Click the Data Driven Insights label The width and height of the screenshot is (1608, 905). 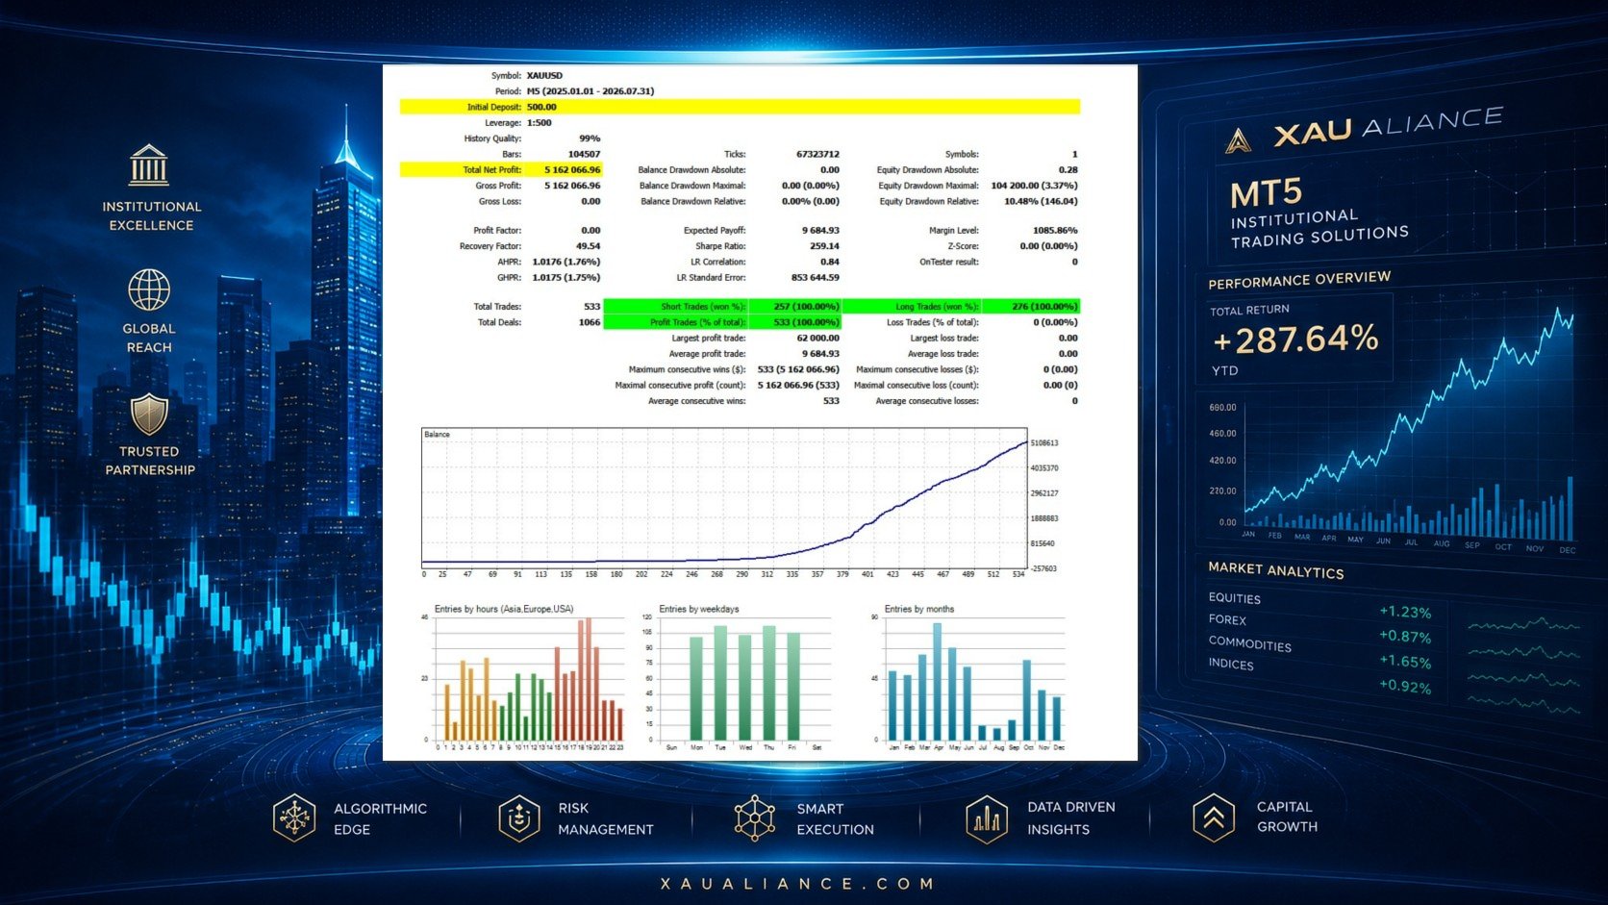pyautogui.click(x=1071, y=818)
